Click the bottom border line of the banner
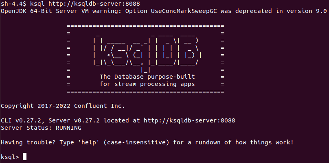The width and height of the screenshot is (329, 163). (145, 92)
